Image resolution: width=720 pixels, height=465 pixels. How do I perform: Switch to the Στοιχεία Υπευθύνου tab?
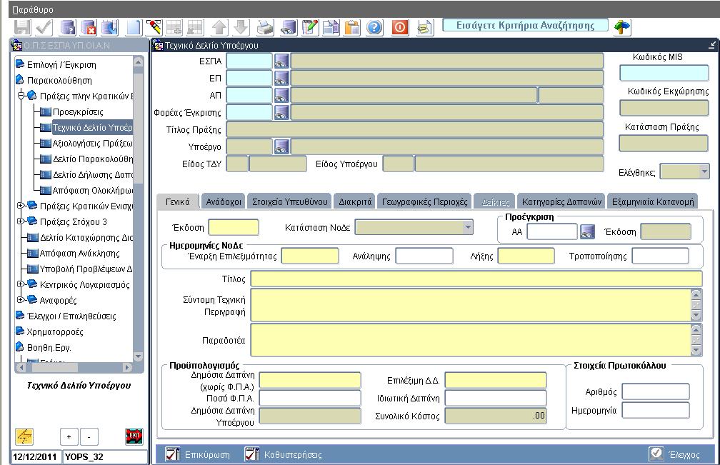(x=290, y=201)
